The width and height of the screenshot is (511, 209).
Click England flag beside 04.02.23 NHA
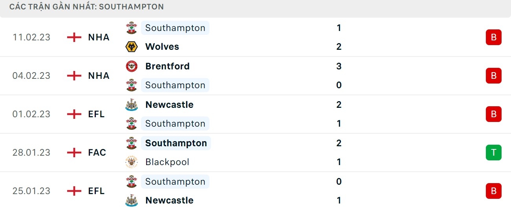click(74, 76)
